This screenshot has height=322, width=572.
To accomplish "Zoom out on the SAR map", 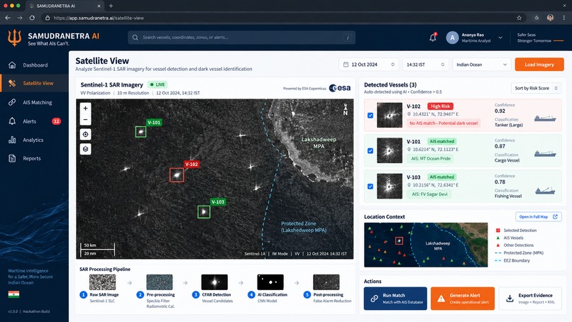I will tap(85, 119).
